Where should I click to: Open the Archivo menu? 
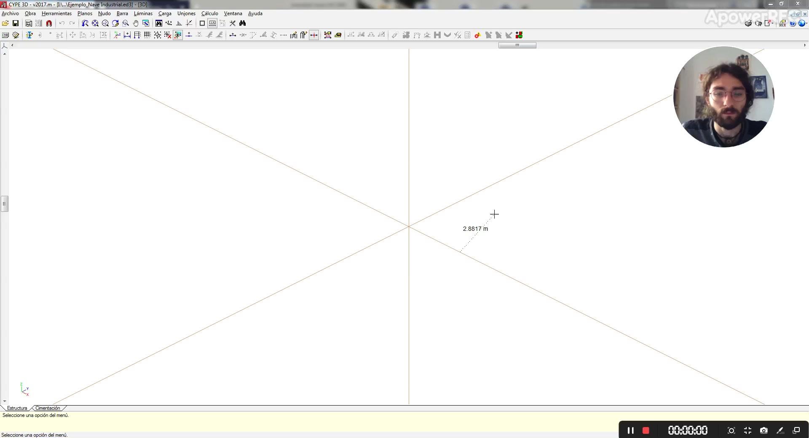[x=10, y=13]
